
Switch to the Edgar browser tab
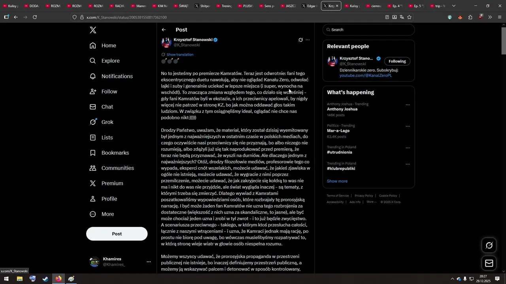pyautogui.click(x=309, y=6)
